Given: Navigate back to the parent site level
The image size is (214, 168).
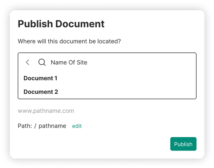Looking at the screenshot, I should point(28,62).
